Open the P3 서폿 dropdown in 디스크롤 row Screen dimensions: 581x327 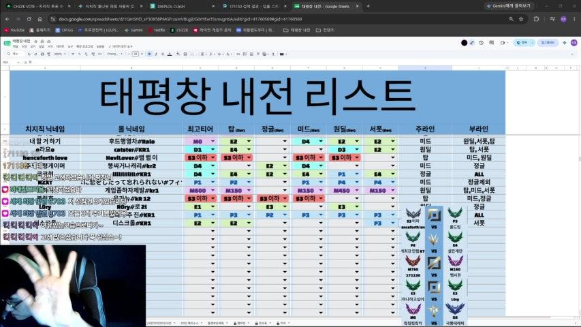(x=393, y=223)
